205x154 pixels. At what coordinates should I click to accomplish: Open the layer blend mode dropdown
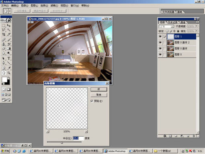[166, 27]
